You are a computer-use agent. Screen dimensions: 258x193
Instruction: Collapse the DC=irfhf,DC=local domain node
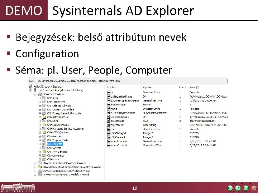click(35, 94)
